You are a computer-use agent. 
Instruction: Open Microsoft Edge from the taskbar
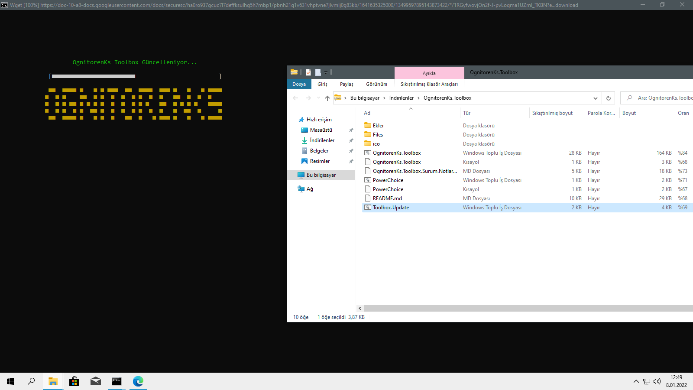coord(138,381)
